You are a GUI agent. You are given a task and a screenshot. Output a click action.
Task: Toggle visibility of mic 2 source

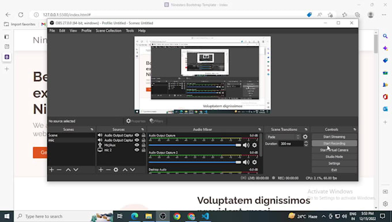pos(137,150)
